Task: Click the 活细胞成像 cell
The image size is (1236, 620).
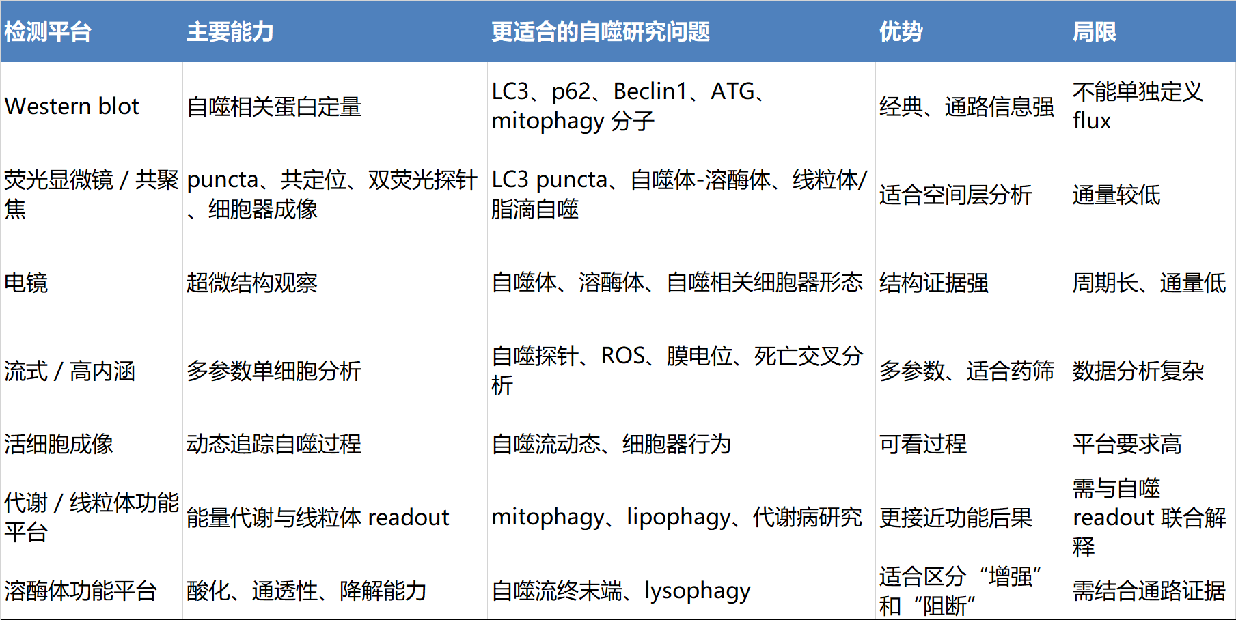Action: tap(59, 444)
